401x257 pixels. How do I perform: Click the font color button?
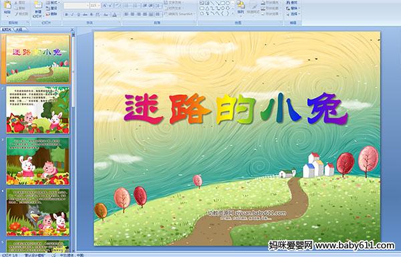114,15
